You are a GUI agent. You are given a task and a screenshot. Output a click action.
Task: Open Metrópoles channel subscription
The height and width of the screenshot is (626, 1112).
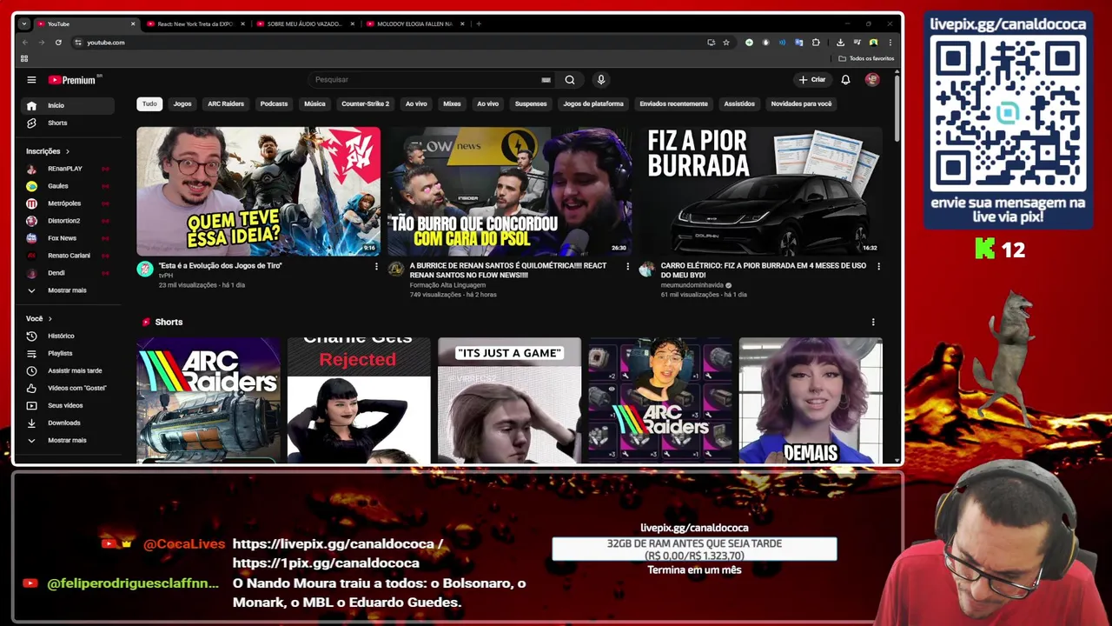68,203
